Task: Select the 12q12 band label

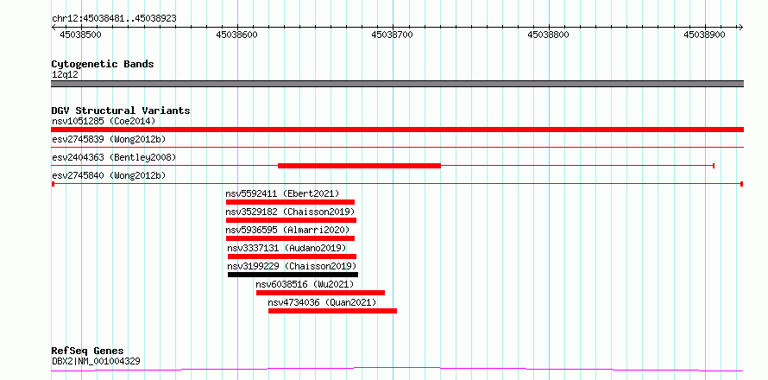Action: coord(65,75)
